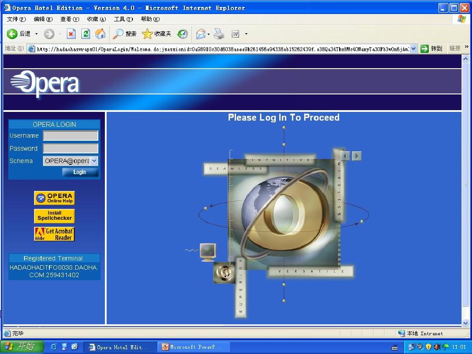Open the Search toolbar button

click(125, 34)
